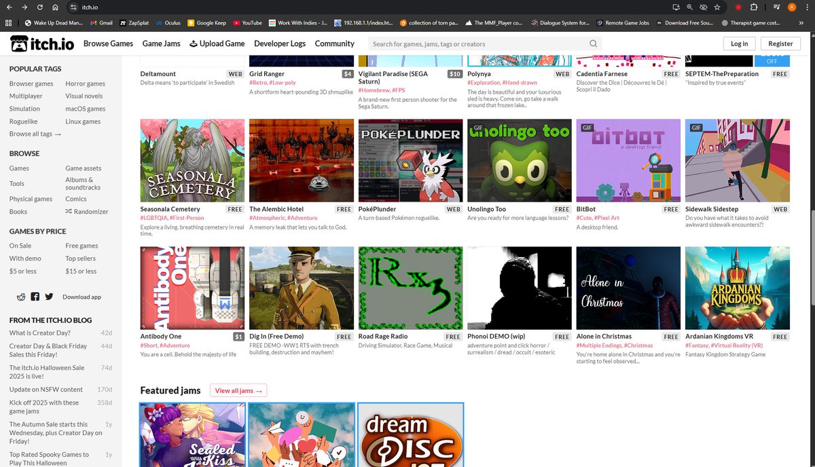Open Road Rage Radio thumbnail

point(410,288)
